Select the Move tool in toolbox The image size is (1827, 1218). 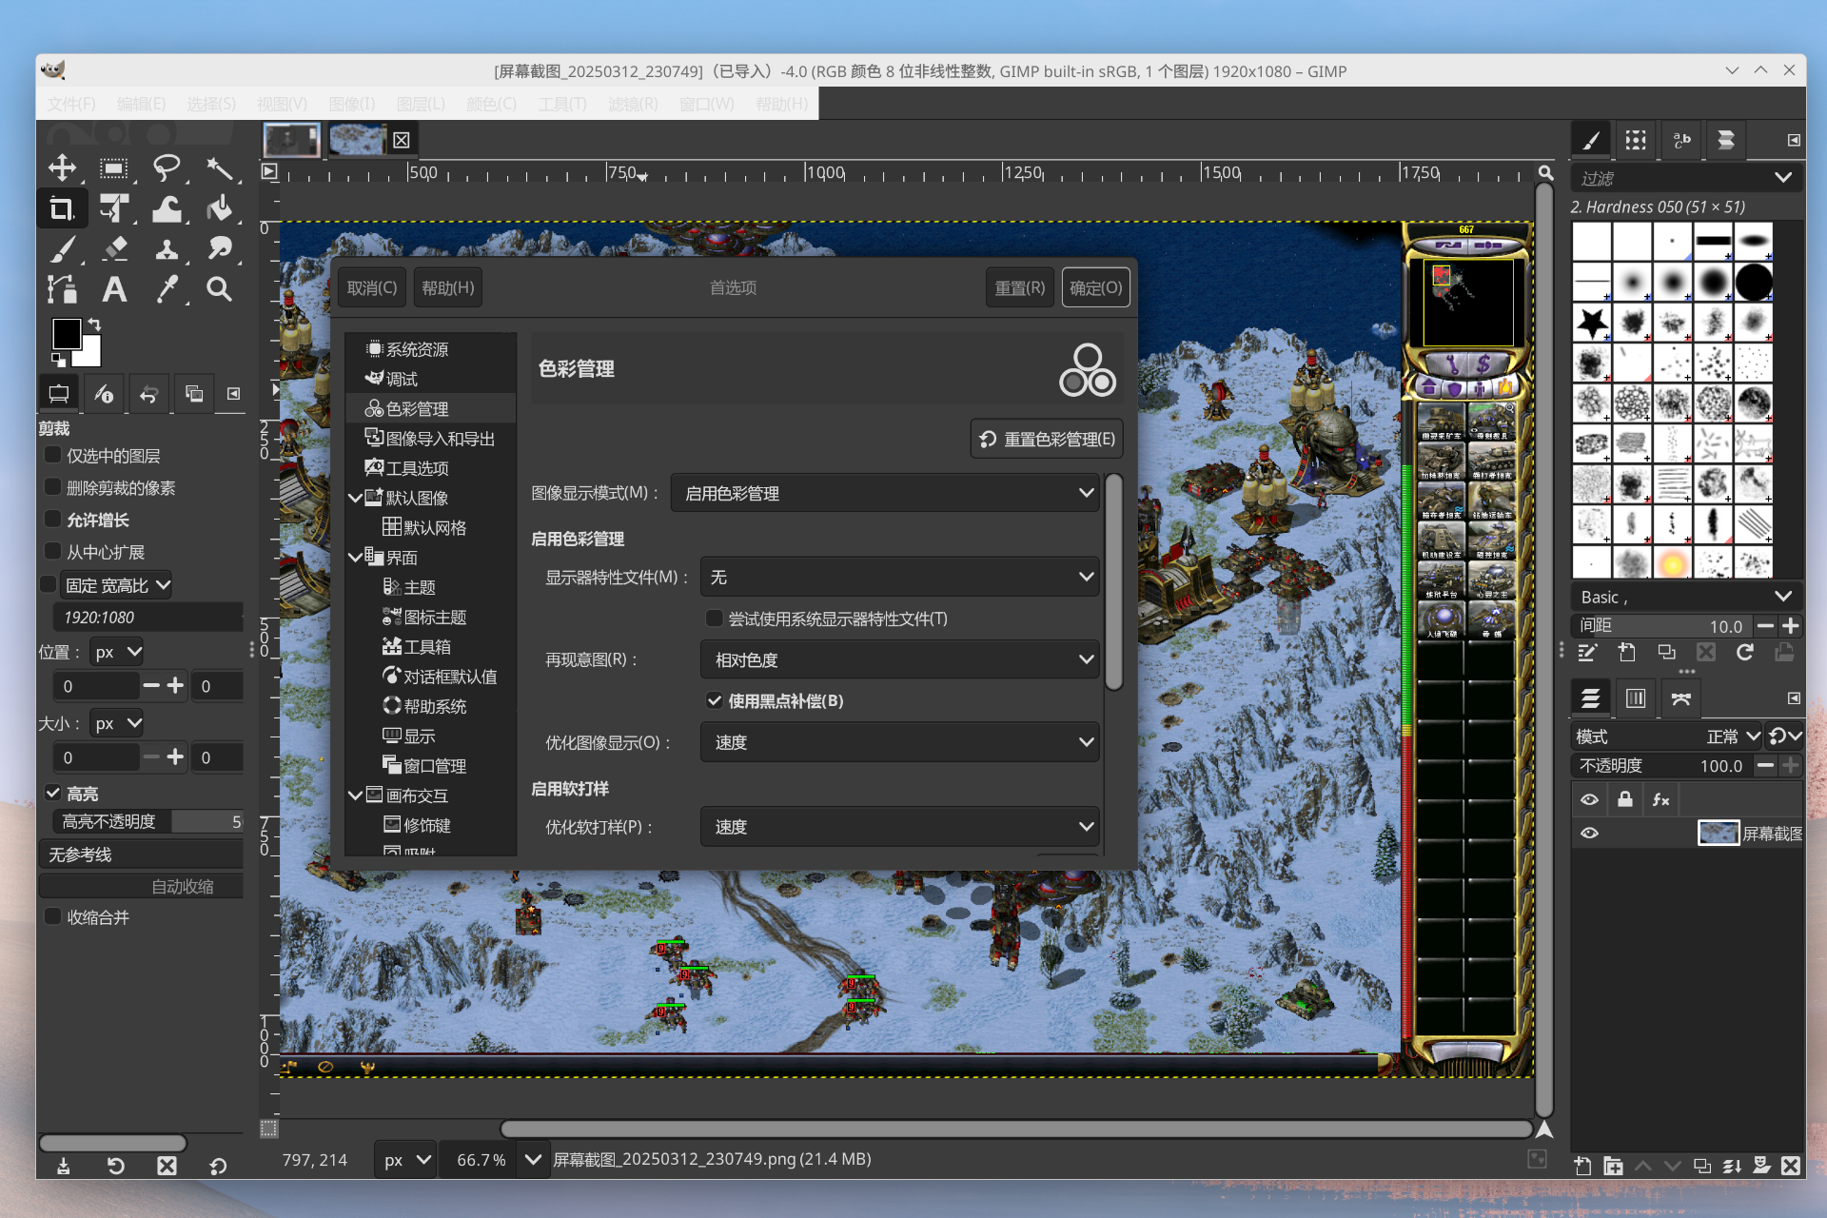[62, 168]
